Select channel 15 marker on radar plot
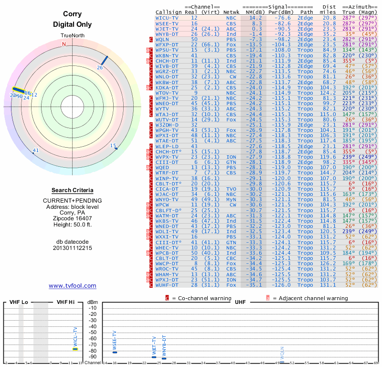 pyautogui.click(x=115, y=148)
